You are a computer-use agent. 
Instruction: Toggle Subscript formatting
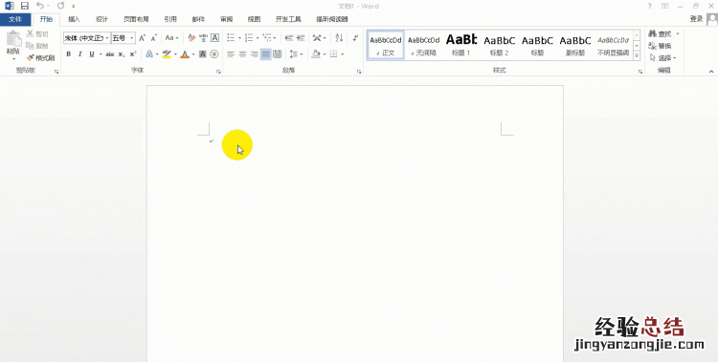click(122, 53)
